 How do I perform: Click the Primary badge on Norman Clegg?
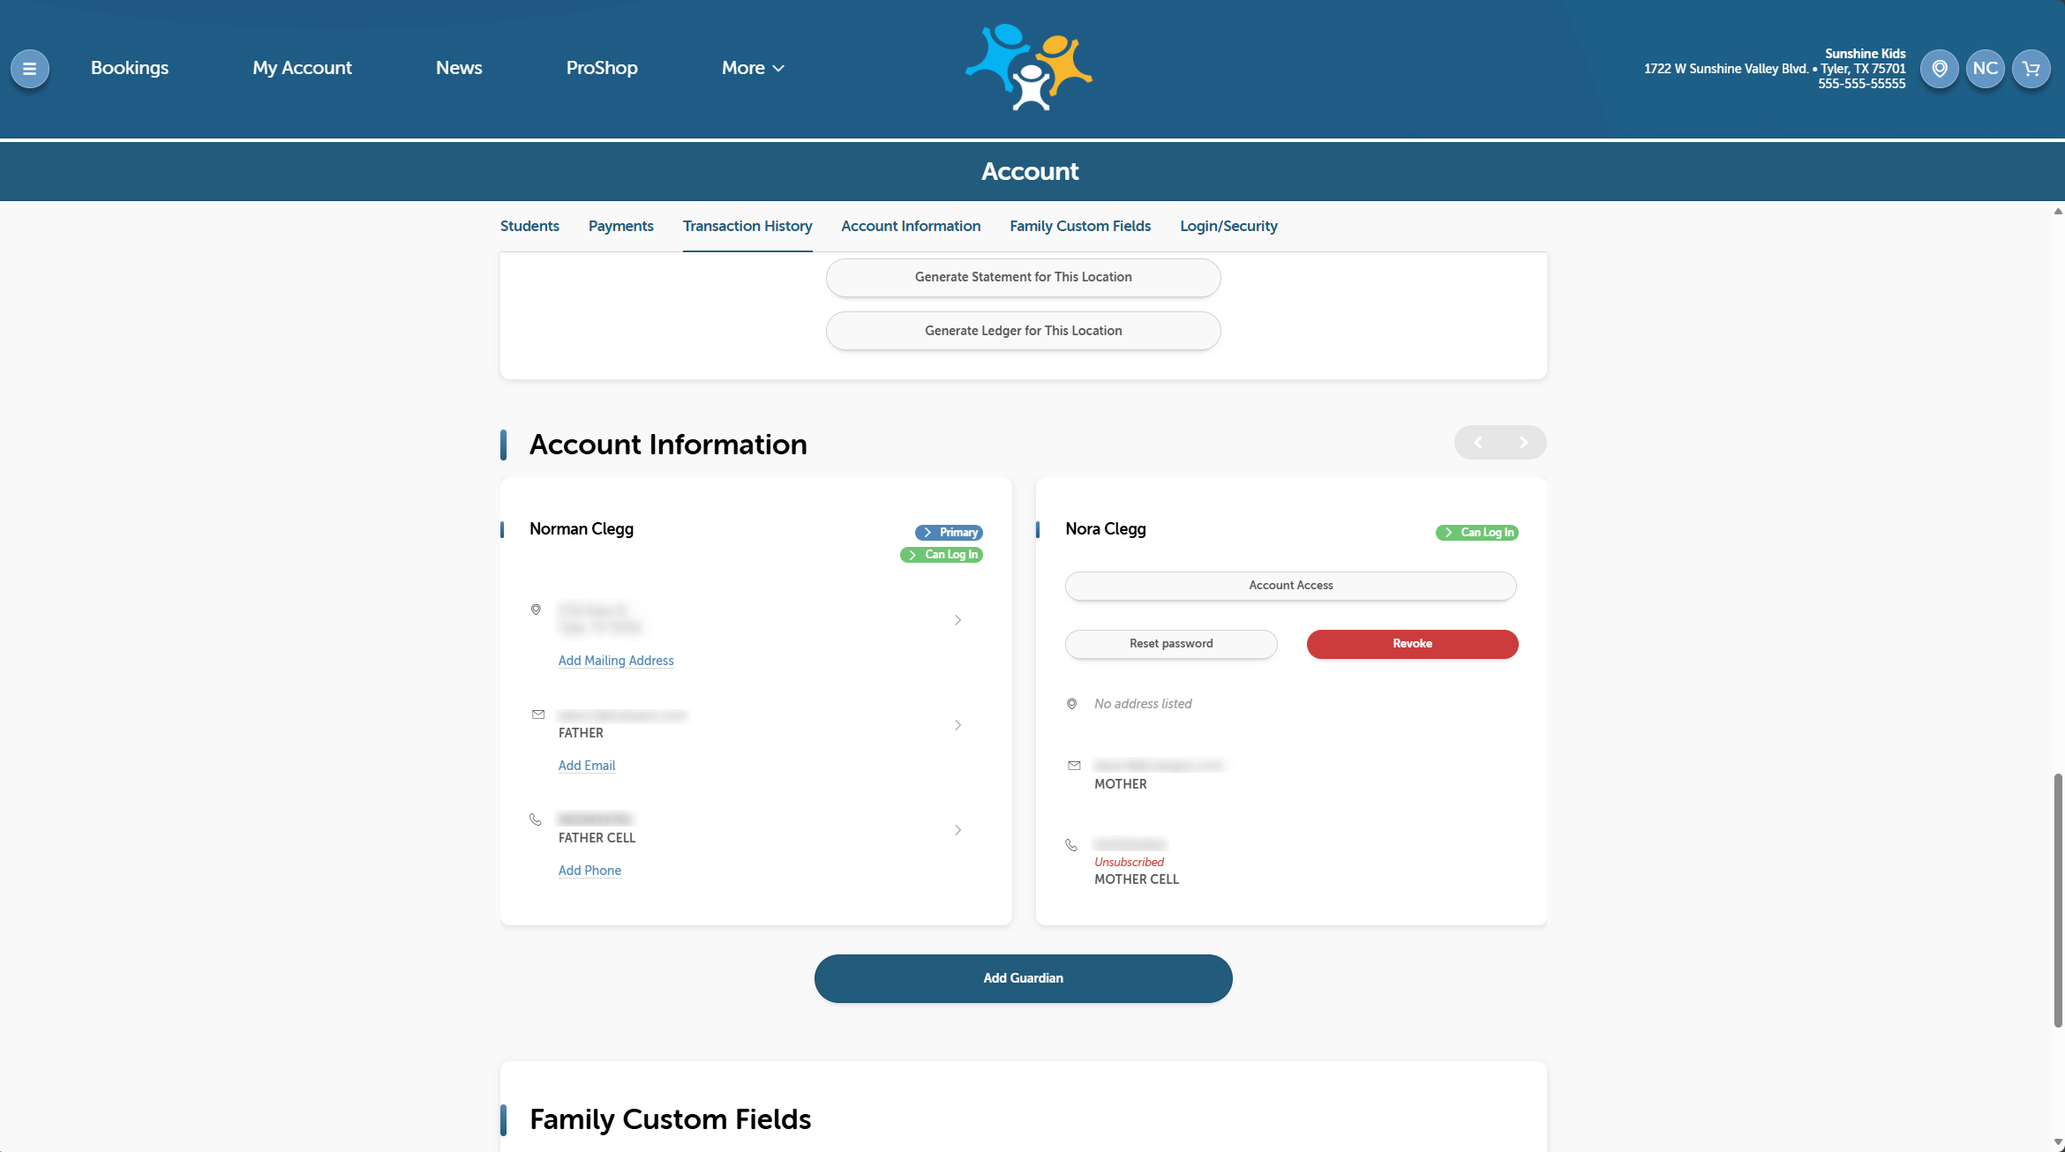949,533
